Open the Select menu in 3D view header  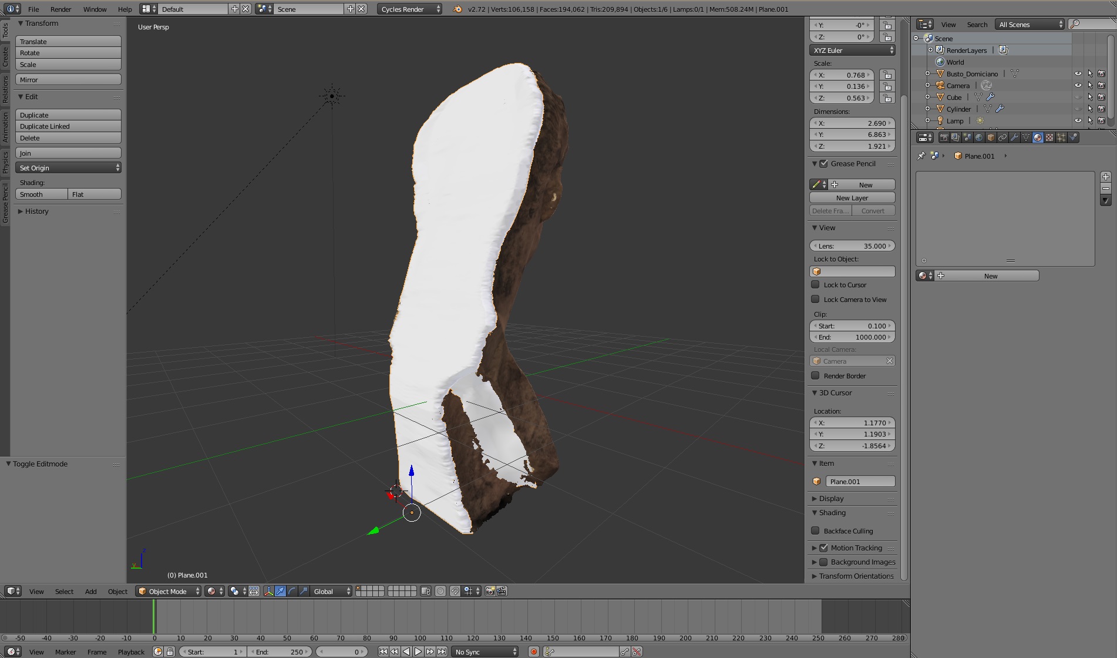[64, 591]
